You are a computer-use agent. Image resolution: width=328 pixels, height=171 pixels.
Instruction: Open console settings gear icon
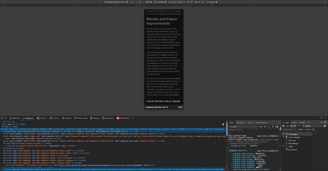pyautogui.click(x=313, y=130)
